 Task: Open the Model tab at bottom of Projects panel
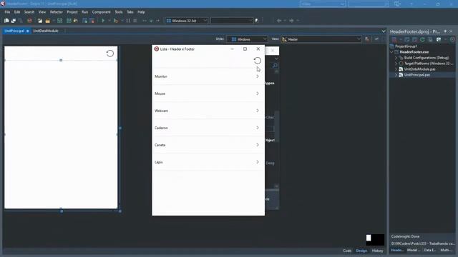coord(414,250)
